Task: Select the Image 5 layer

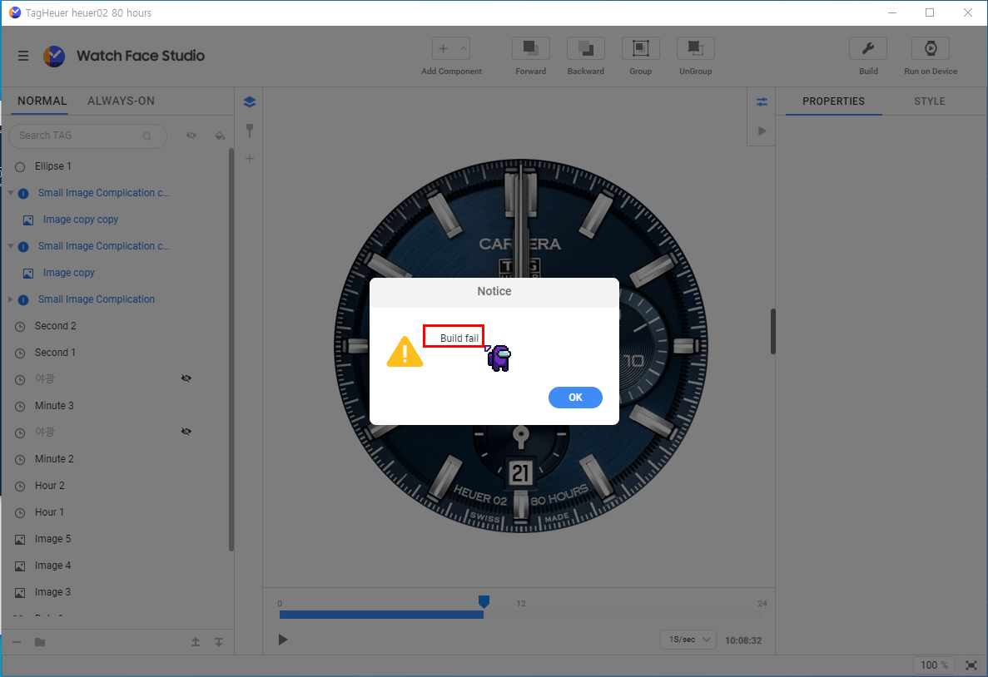Action: [117, 539]
